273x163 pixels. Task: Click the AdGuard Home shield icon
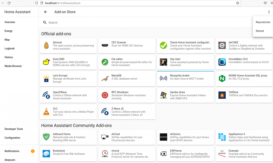tap(46, 137)
